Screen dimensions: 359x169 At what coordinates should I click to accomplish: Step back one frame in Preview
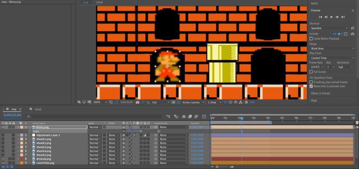(x=326, y=17)
